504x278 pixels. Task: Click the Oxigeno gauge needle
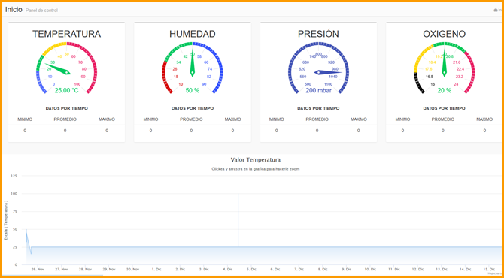coord(445,63)
